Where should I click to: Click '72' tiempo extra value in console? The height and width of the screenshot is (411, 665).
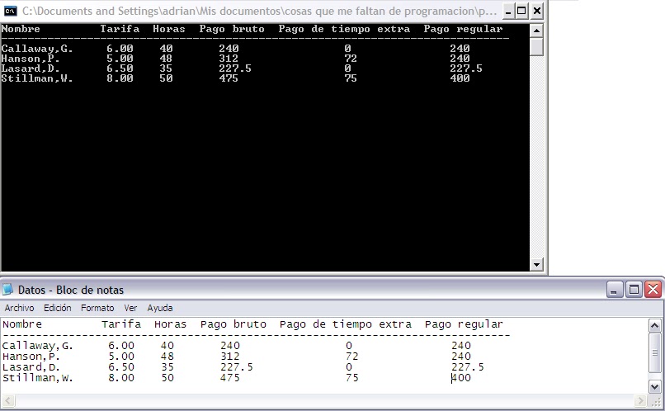click(351, 59)
